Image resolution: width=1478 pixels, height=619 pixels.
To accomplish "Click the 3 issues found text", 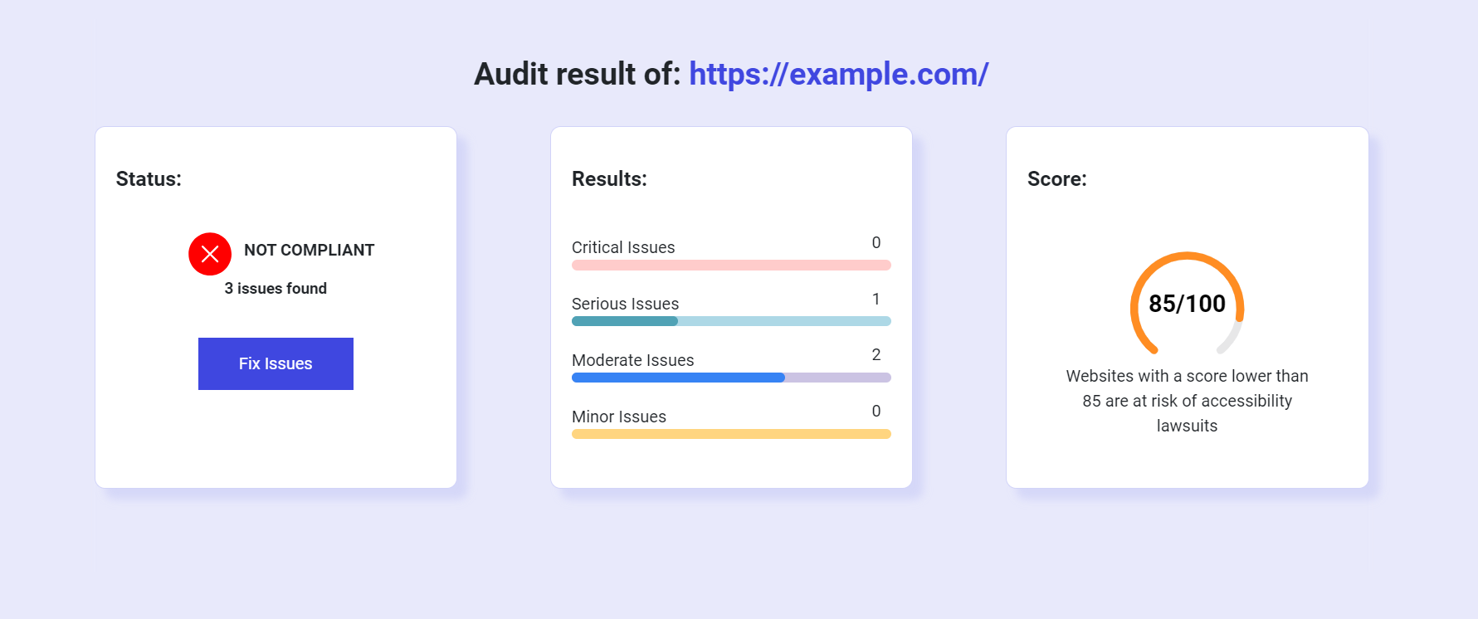I will point(276,288).
